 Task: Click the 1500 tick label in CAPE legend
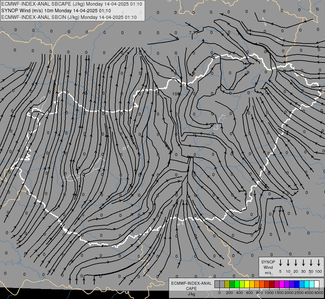[279, 293]
